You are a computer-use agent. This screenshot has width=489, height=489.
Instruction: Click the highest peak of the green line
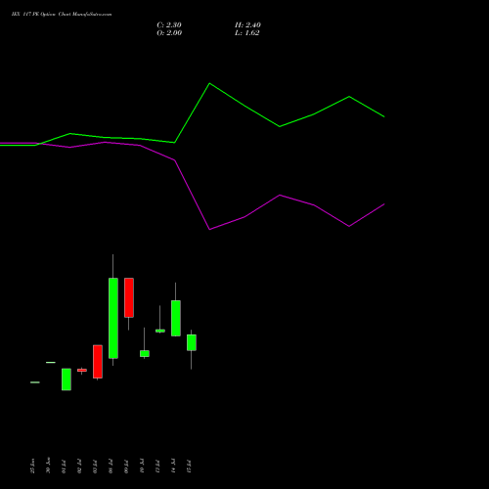click(209, 84)
